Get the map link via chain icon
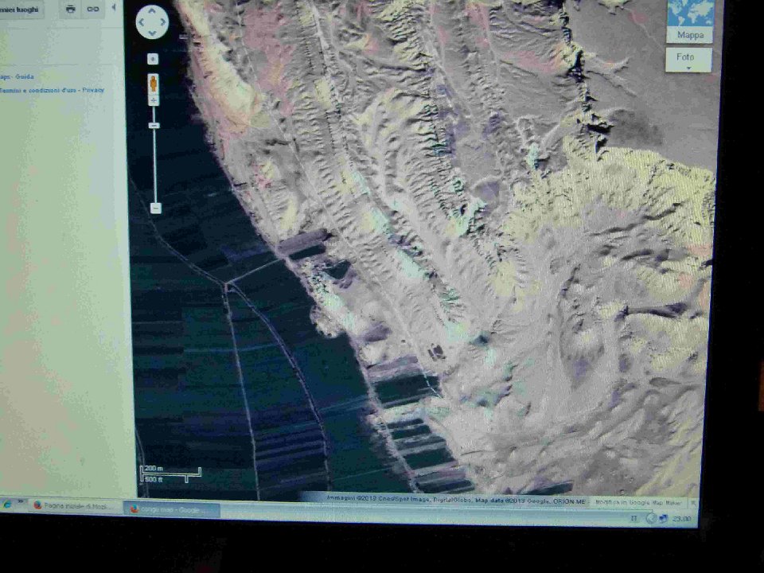The height and width of the screenshot is (573, 764). click(x=92, y=10)
